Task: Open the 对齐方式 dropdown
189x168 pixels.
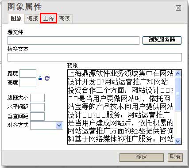Action: 46,126
